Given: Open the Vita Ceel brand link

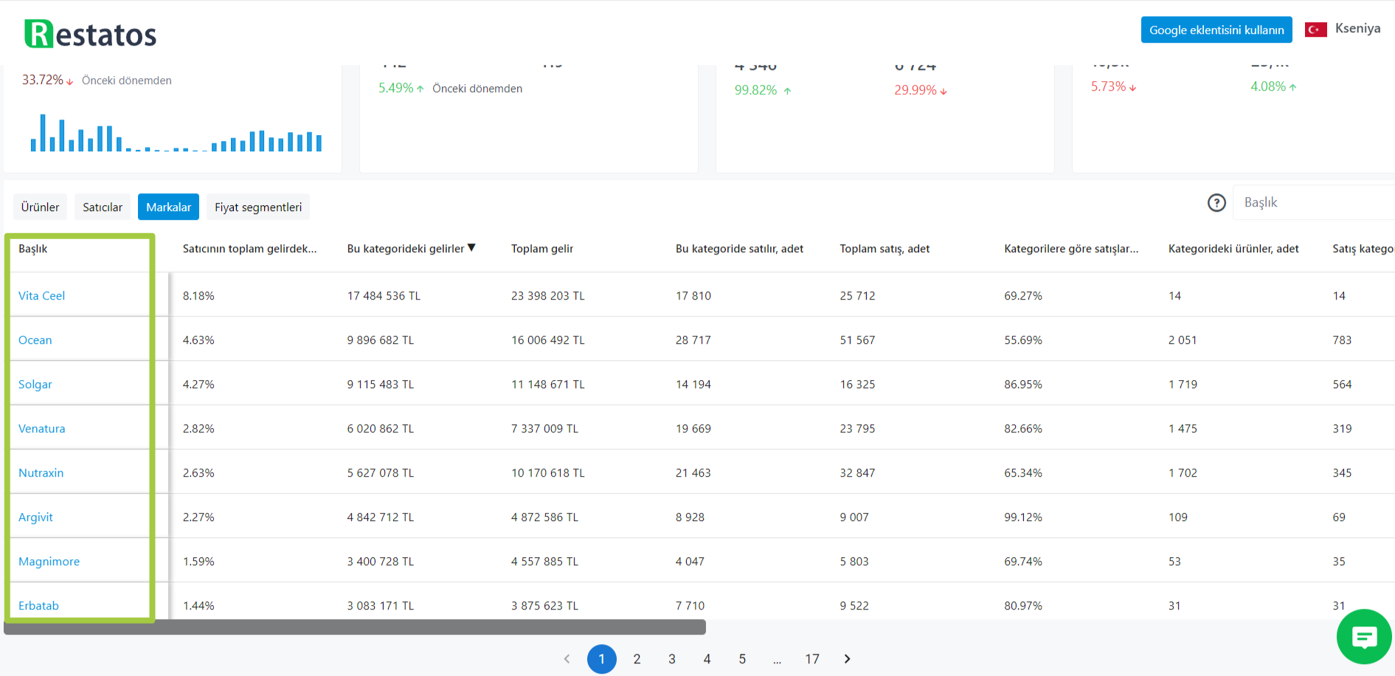Looking at the screenshot, I should point(41,295).
